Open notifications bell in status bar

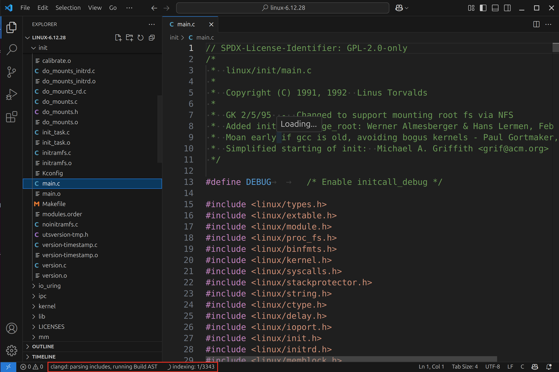pyautogui.click(x=549, y=367)
